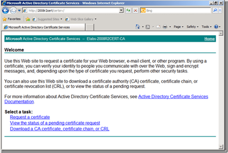The image size is (228, 153).
Task: Click the Add to Favorites Bar icon
Action: (x=28, y=19)
